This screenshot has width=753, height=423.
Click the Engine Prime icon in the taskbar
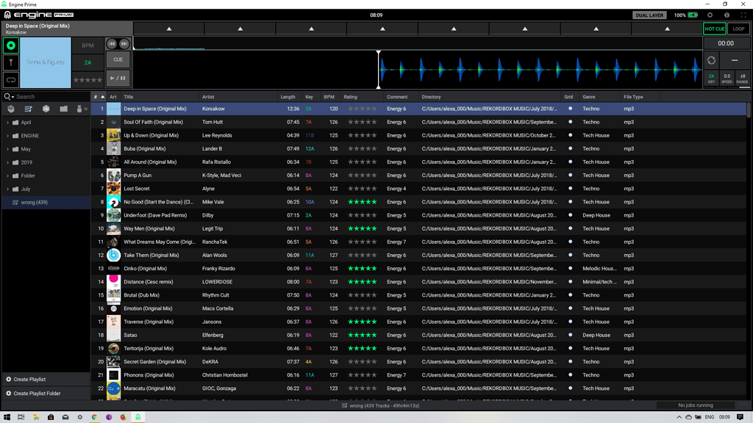(140, 416)
